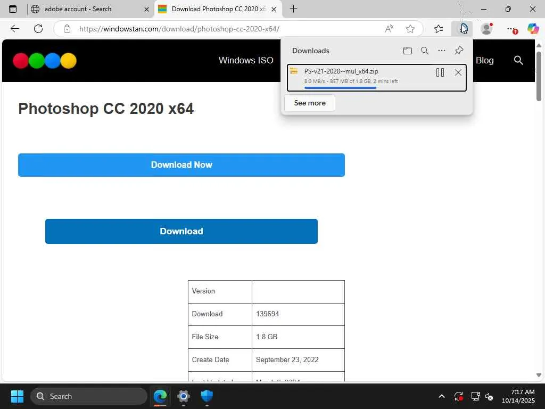Viewport: 545px width, 409px height.
Task: Click the page scroll up arrow
Action: tap(539, 46)
